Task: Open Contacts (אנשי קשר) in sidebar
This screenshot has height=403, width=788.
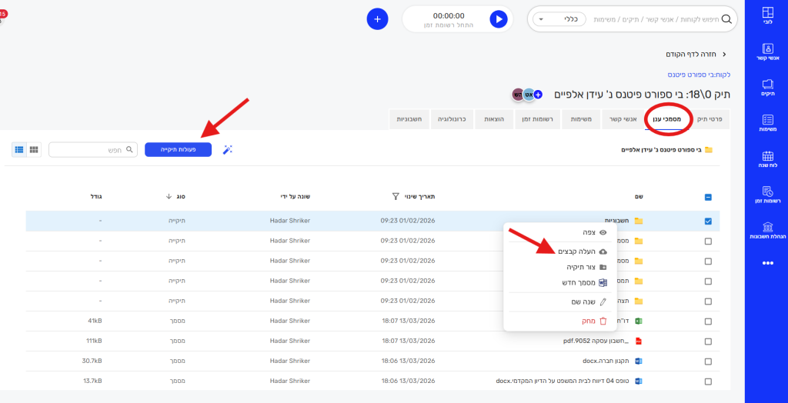Action: [x=766, y=52]
